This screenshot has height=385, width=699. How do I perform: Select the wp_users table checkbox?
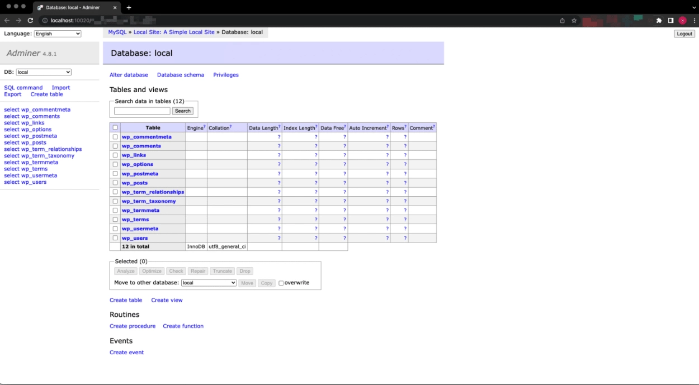point(115,237)
